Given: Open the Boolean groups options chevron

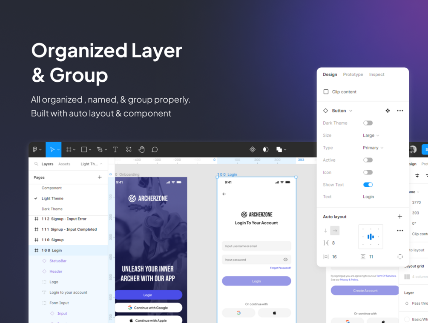Looking at the screenshot, I should point(285,150).
